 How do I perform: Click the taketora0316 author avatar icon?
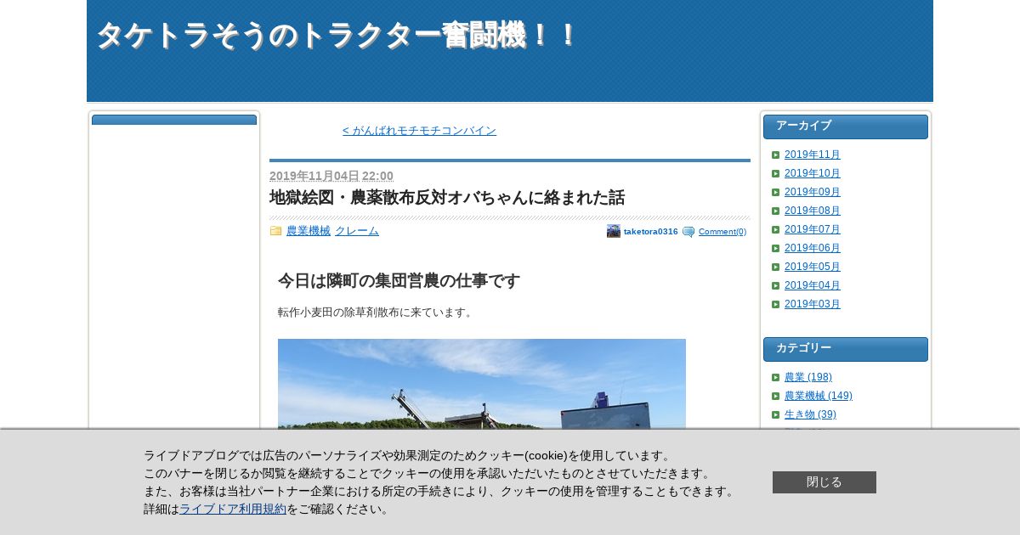pyautogui.click(x=614, y=231)
